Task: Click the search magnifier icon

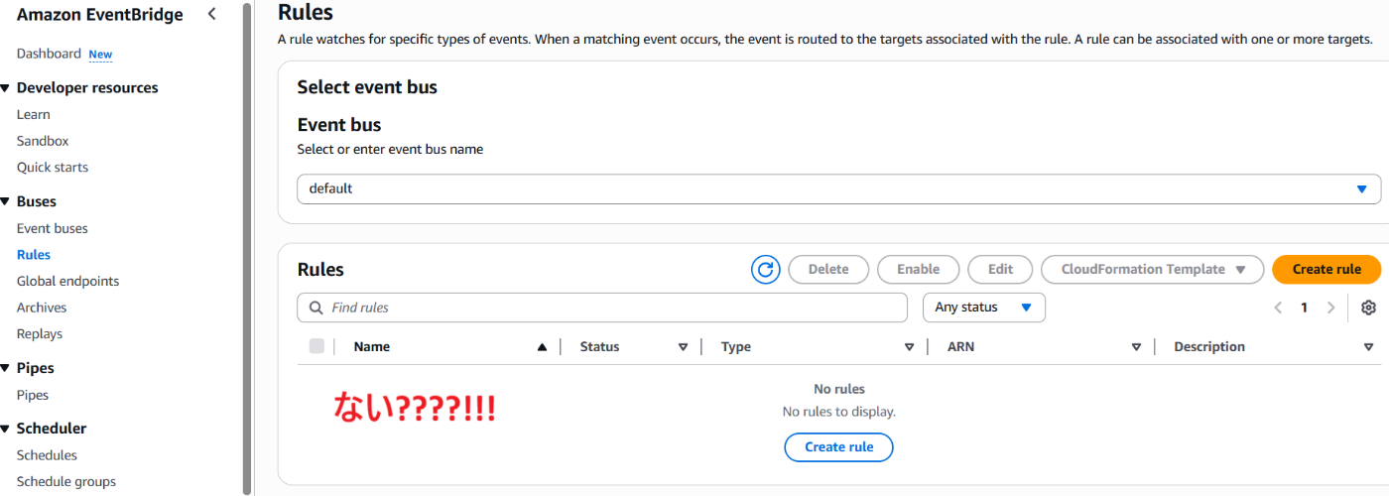Action: [x=316, y=308]
